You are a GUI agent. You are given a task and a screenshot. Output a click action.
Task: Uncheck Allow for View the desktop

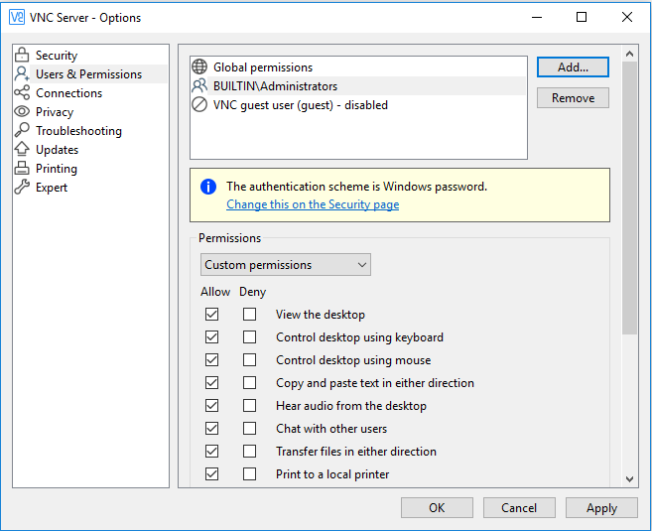click(211, 314)
